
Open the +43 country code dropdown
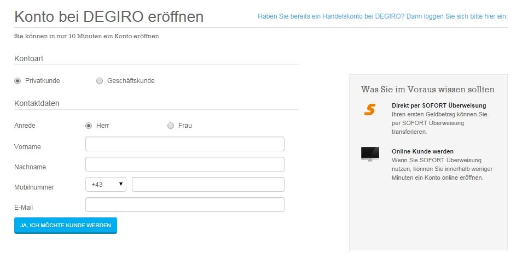pyautogui.click(x=106, y=184)
